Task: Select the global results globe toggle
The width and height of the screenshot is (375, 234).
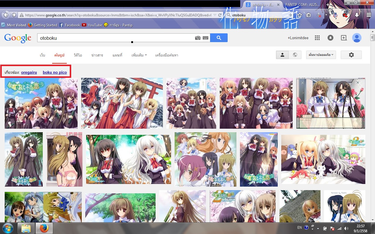Action: point(295,55)
